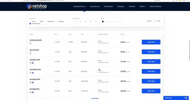Image resolution: width=190 pixels, height=100 pixels.
Task: Open the Chat now widget
Action: click(176, 98)
